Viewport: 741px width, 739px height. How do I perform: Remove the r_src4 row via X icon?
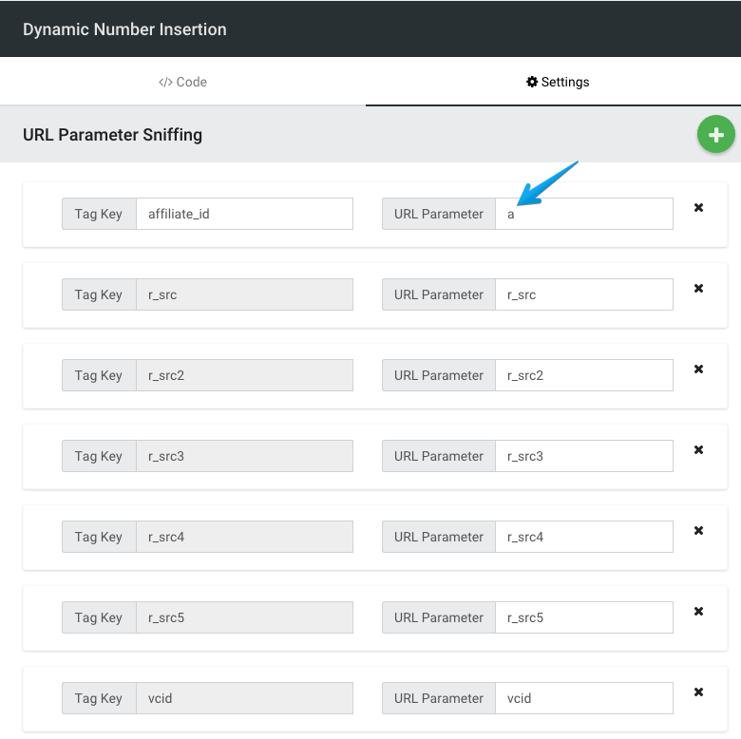click(x=698, y=531)
